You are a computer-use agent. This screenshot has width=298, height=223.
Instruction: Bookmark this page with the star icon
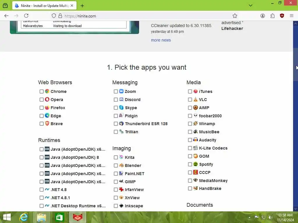[235, 16]
